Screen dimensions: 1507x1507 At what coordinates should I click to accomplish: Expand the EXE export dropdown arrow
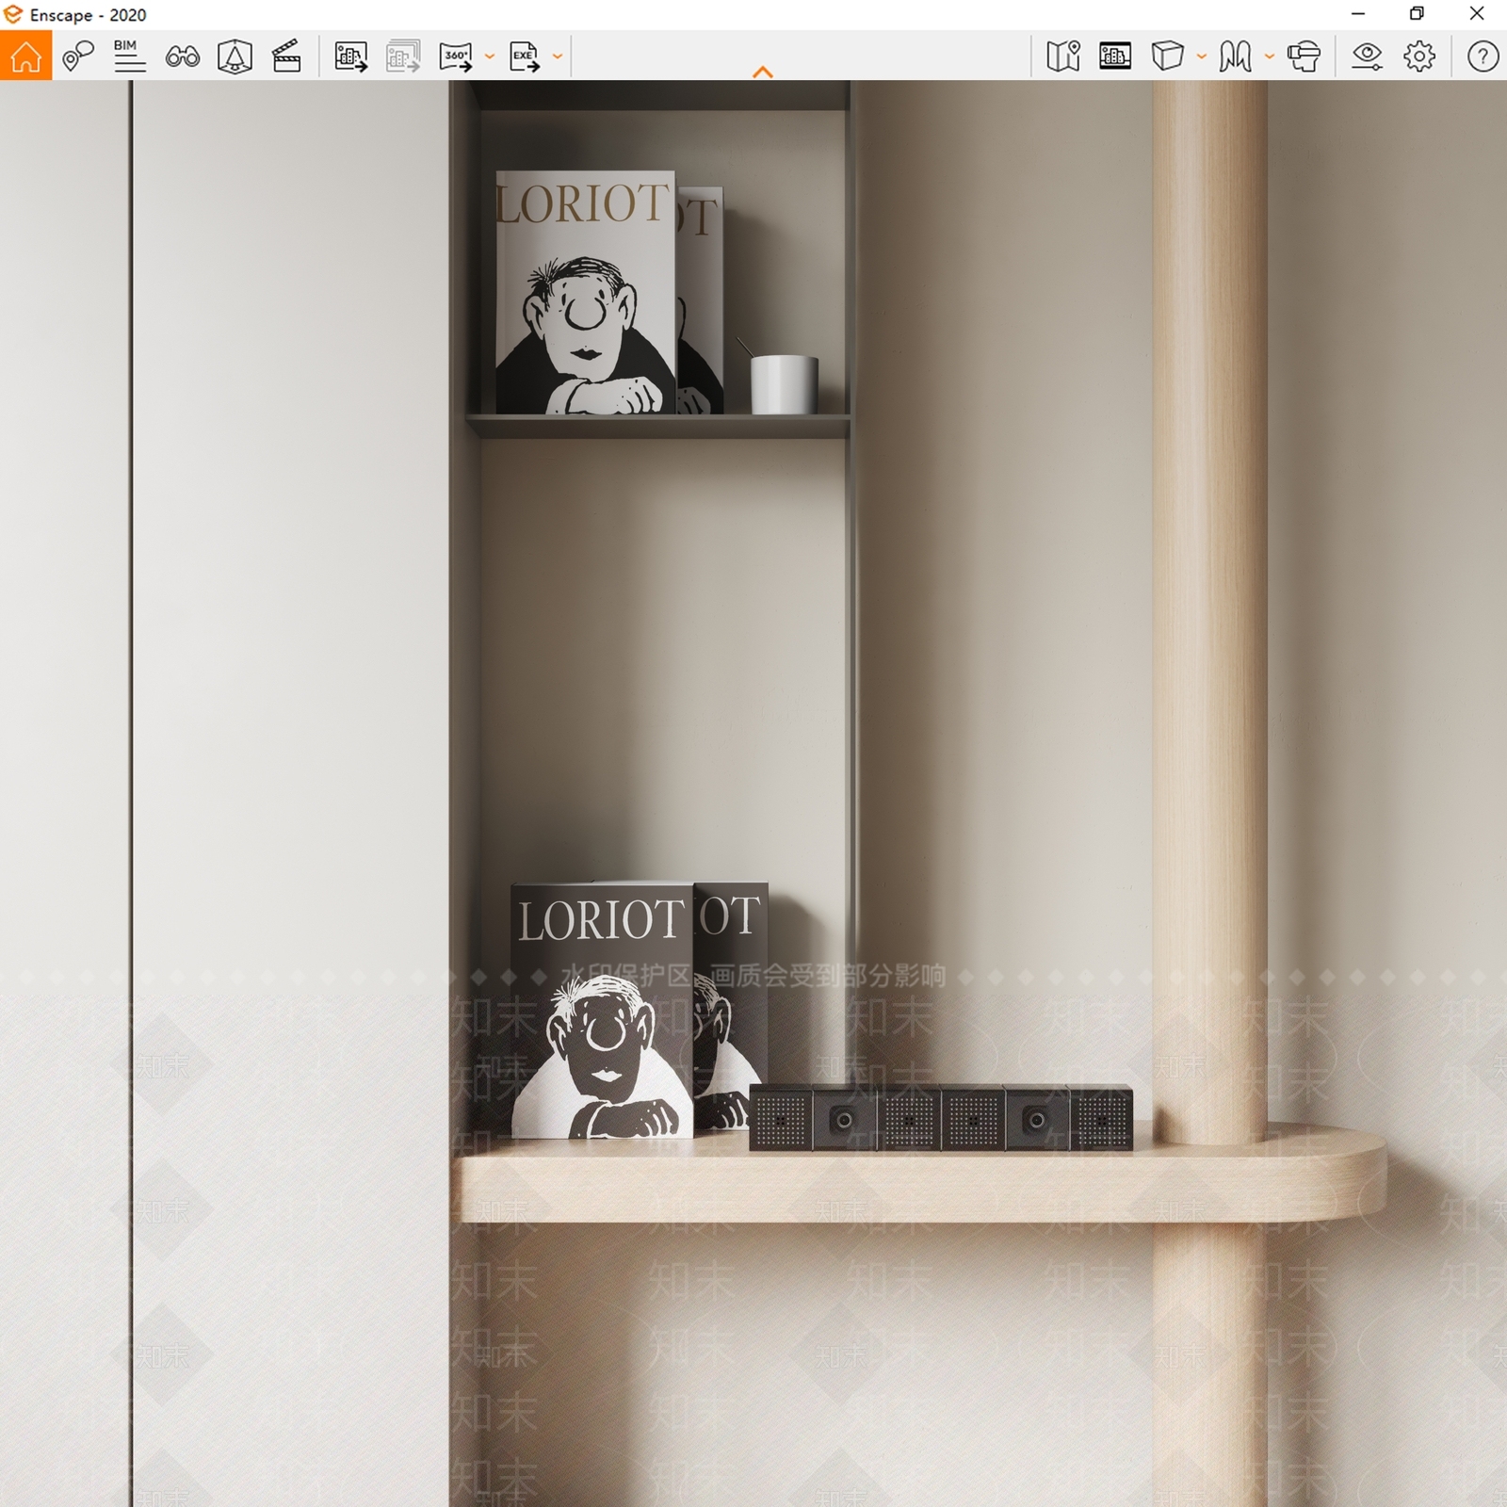pos(558,57)
